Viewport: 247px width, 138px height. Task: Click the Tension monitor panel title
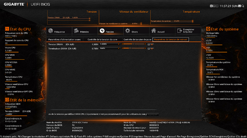click(92, 12)
